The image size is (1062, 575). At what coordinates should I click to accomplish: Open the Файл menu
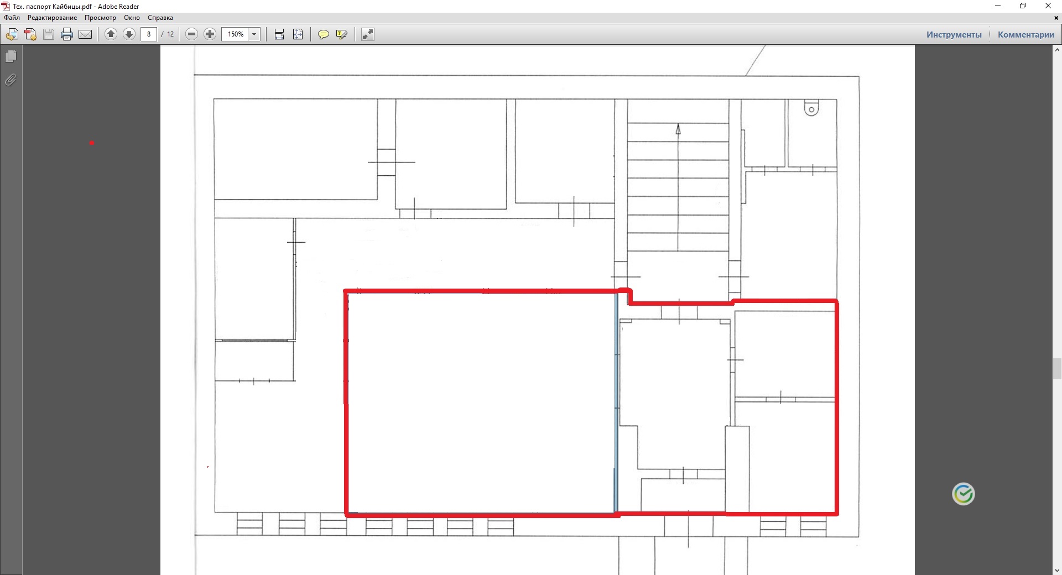point(12,18)
